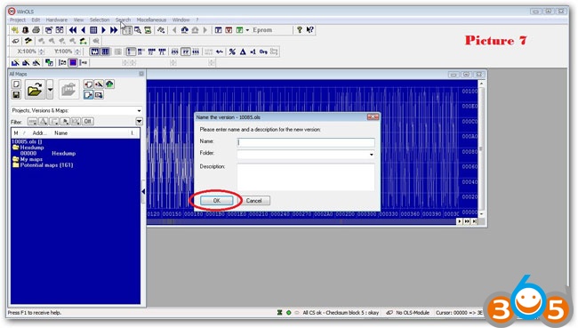Click the percent display icon

point(232,52)
